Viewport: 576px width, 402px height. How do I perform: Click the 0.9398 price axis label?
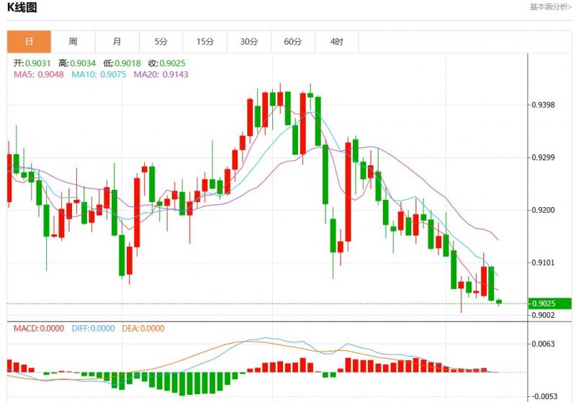coord(543,105)
